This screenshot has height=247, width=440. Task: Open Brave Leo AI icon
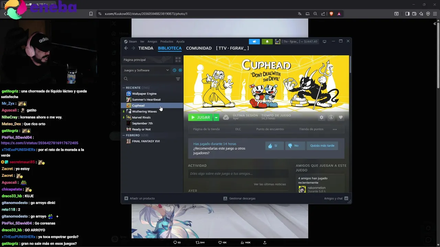click(421, 14)
